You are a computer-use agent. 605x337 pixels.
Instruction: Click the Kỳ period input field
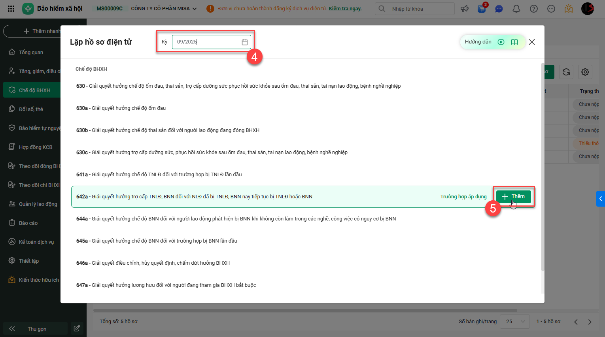212,42
